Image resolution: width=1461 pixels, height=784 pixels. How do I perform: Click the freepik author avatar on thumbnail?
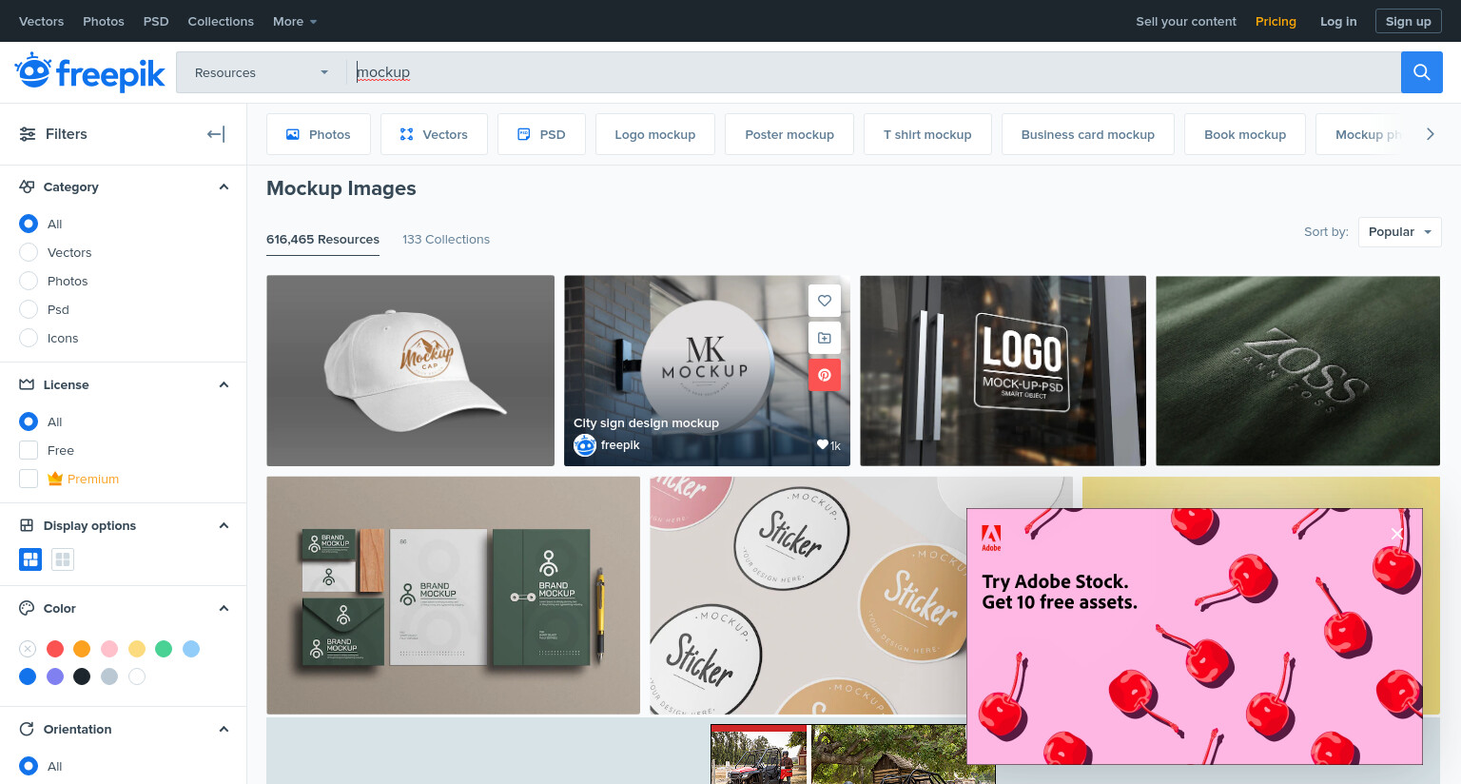(585, 444)
